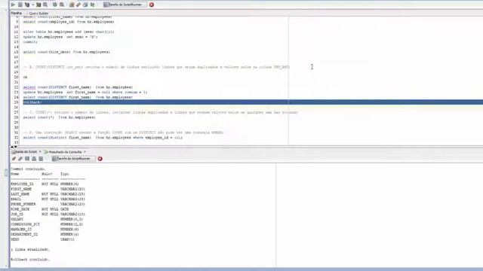Click the SALARY row in the output
The height and width of the screenshot is (271, 483).
click(47, 219)
